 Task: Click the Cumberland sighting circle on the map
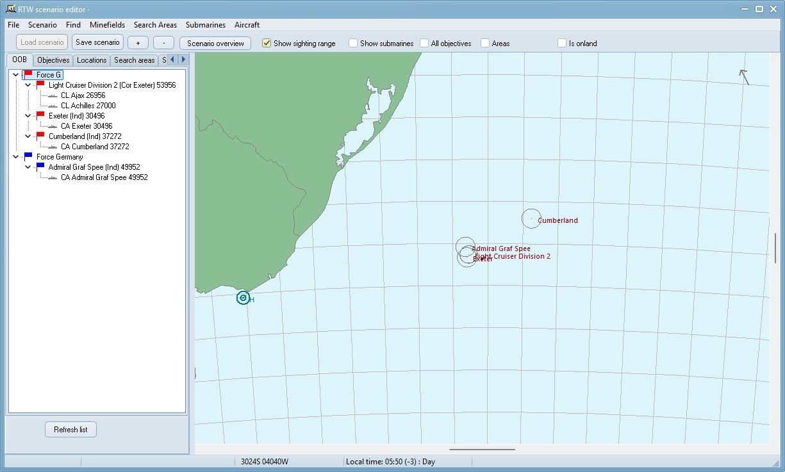click(531, 219)
